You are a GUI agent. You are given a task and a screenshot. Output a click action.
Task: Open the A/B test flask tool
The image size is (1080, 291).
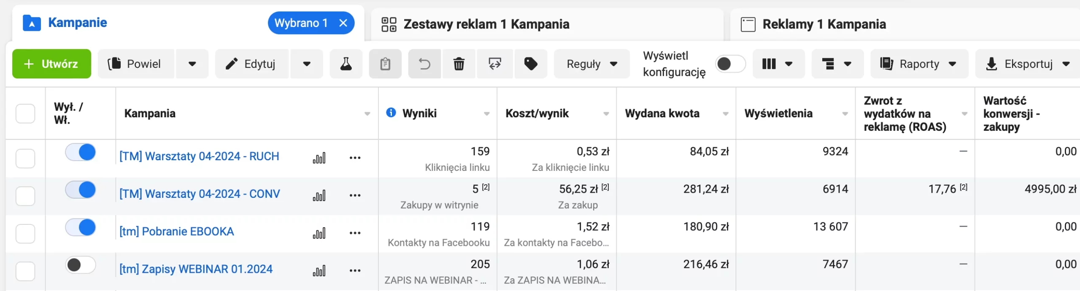coord(346,64)
